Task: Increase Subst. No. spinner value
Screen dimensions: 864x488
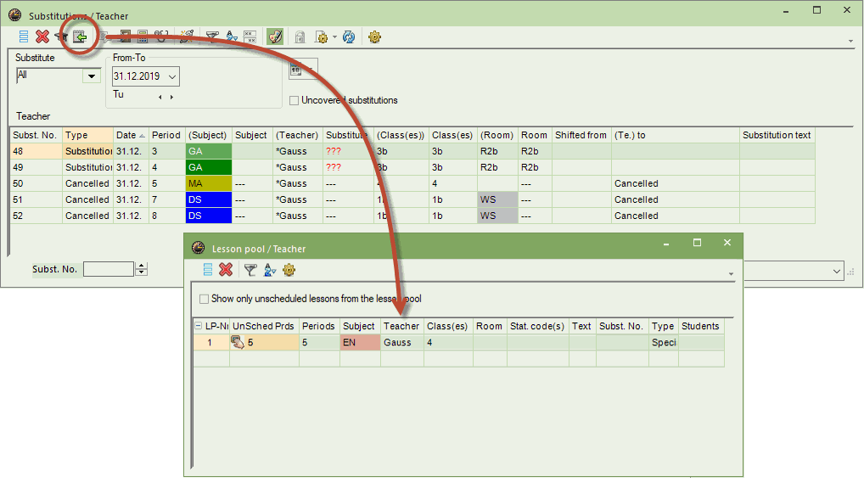Action: [143, 266]
